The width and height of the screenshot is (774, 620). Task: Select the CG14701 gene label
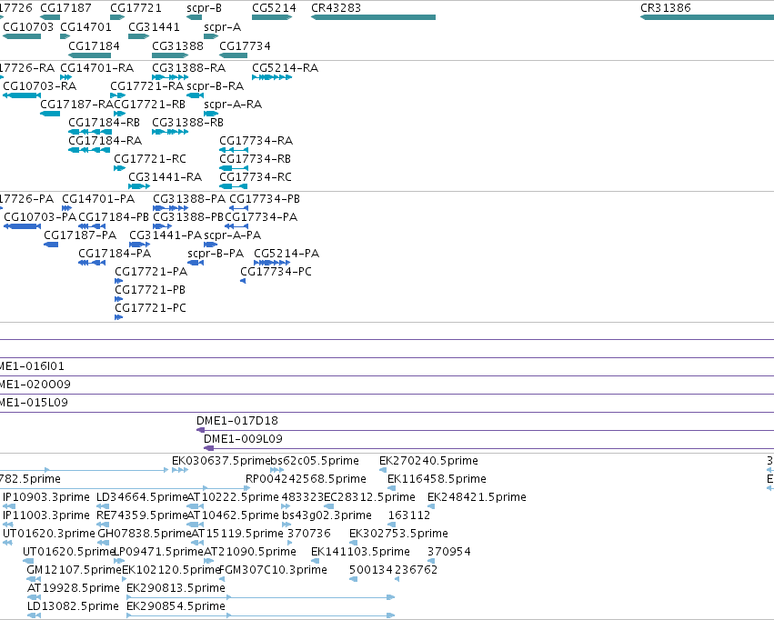pyautogui.click(x=85, y=26)
